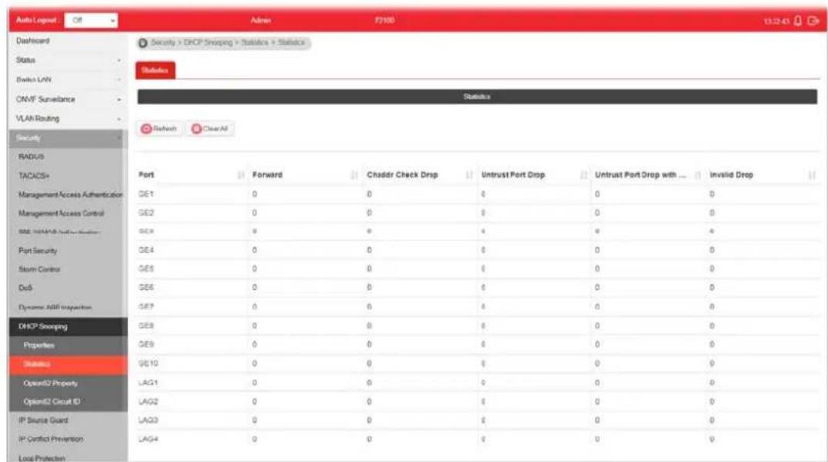Open Option82 Property page
Image resolution: width=828 pixels, height=462 pixels.
pyautogui.click(x=68, y=383)
